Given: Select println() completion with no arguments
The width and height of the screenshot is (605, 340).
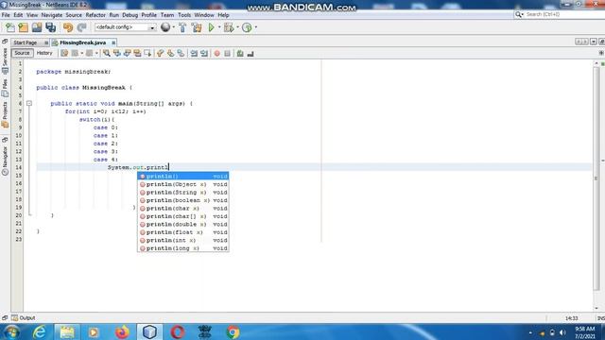Looking at the screenshot, I should (x=183, y=177).
